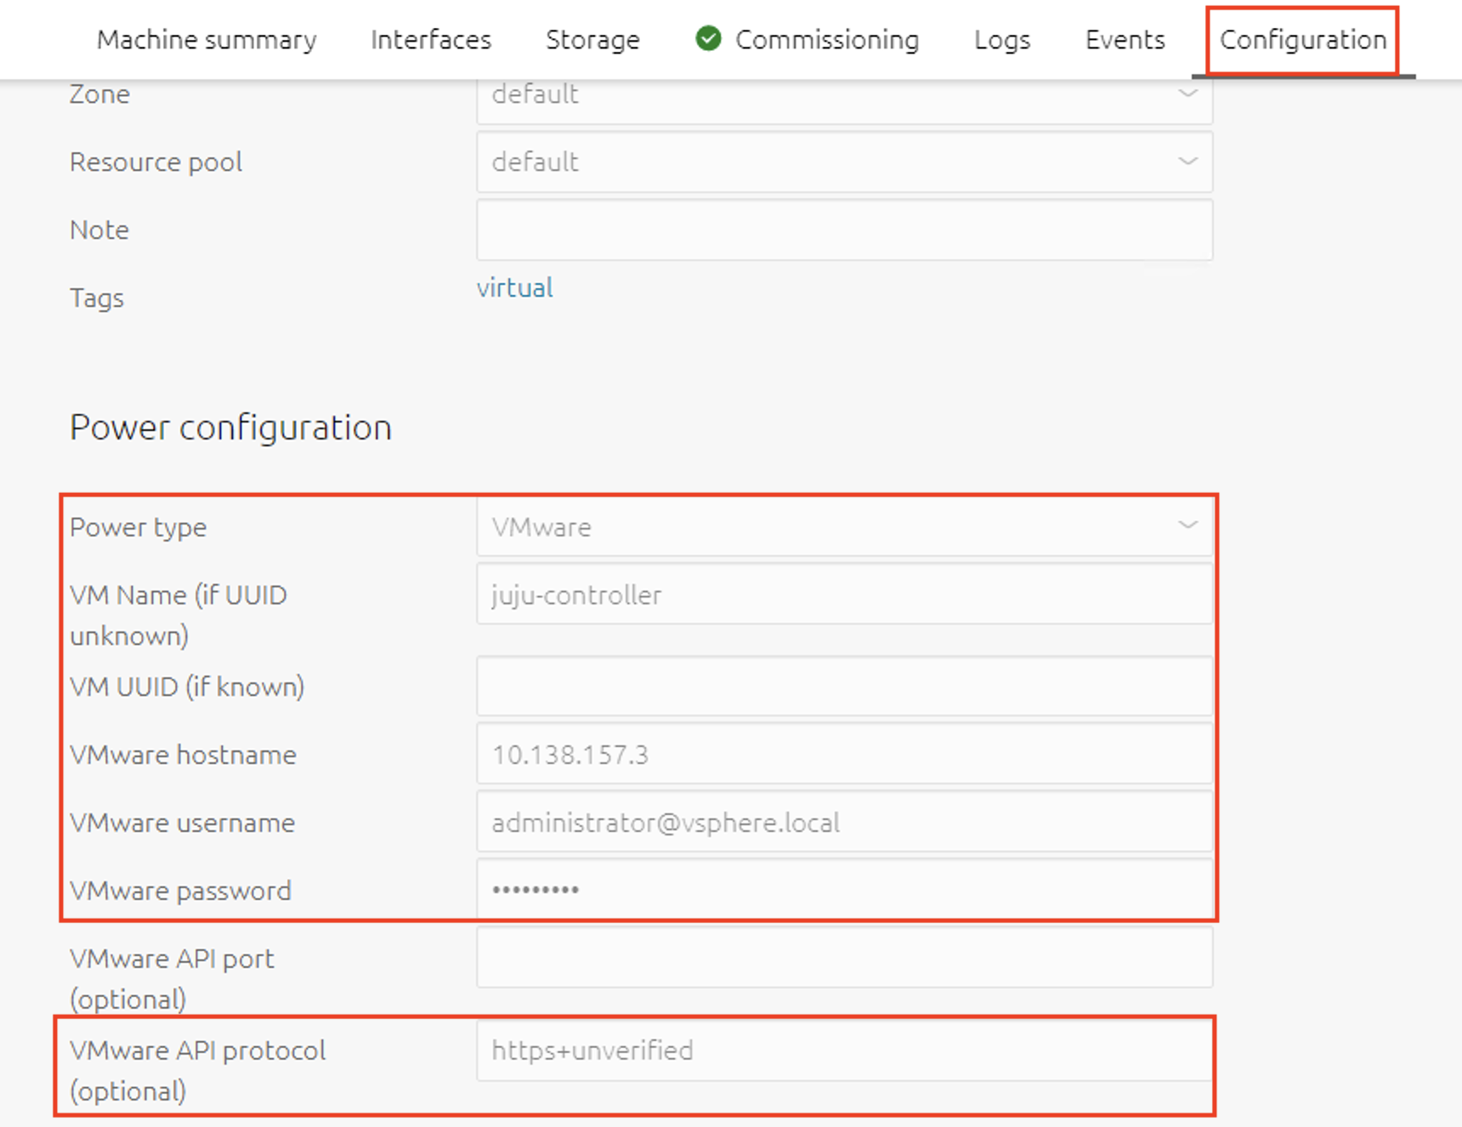Click the Power configuration heading
1462x1127 pixels.
(230, 428)
